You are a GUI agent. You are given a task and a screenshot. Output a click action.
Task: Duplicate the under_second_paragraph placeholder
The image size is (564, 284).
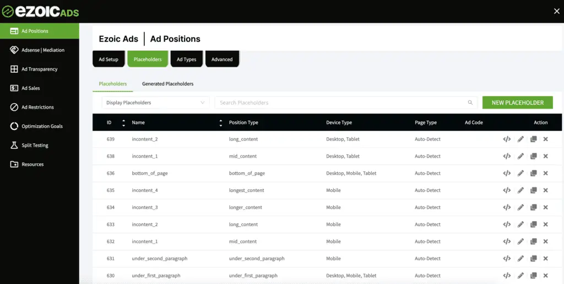pyautogui.click(x=533, y=259)
